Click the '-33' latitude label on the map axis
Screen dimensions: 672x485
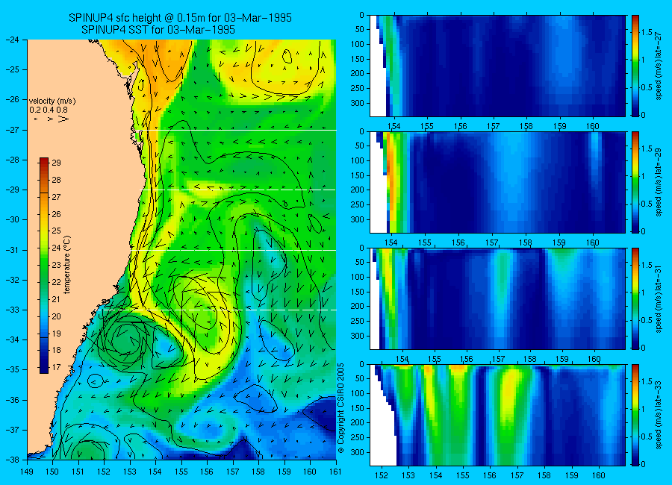[x=12, y=310]
